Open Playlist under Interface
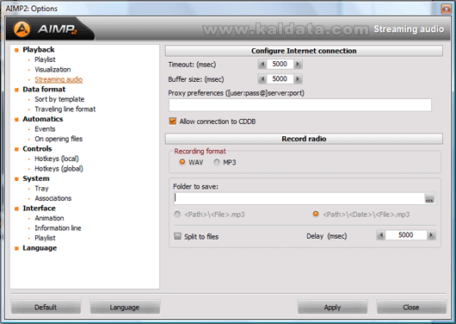 45,238
